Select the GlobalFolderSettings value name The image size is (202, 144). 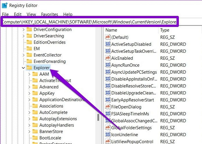131,128
